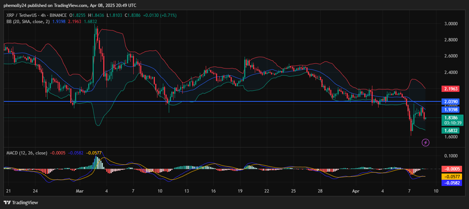Click the purple lightning bolt icon
The width and height of the screenshot is (469, 209).
[425, 142]
